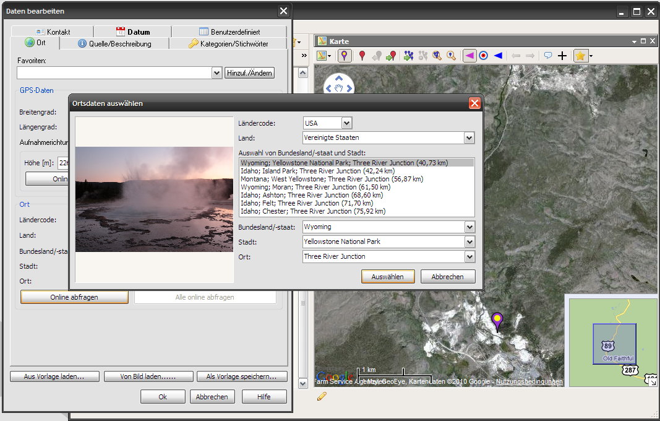Click the blue pins with green arrow icon
Viewport: 660px width, 421px height.
click(408, 56)
